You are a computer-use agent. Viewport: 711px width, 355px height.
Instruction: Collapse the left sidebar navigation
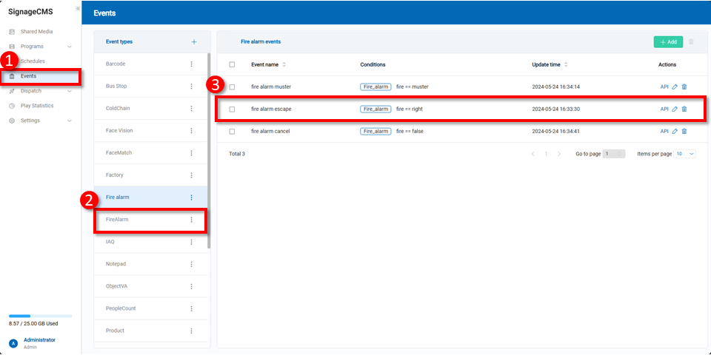(78, 8)
